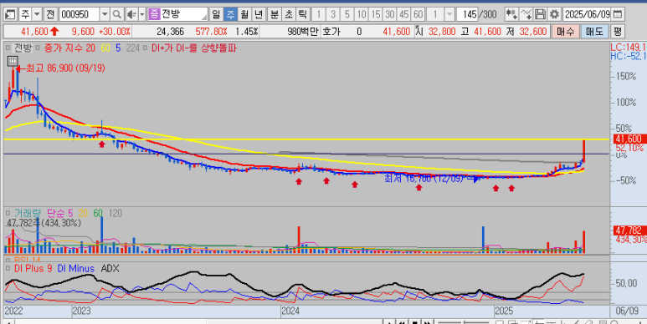Open the panel layout icon at far left
This screenshot has width=647, height=324.
[x=11, y=15]
